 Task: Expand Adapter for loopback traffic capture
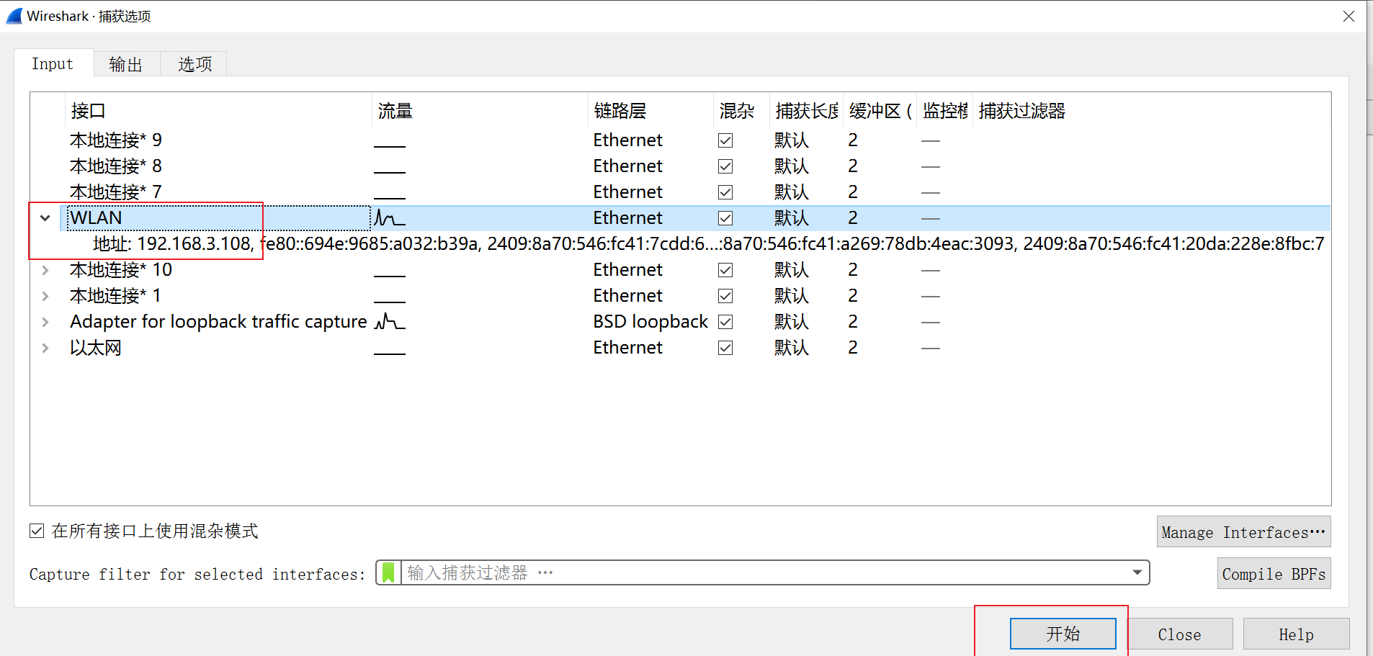pyautogui.click(x=45, y=322)
